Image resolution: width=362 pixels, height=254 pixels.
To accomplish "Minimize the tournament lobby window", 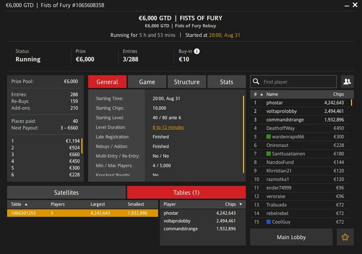I will pyautogui.click(x=346, y=6).
